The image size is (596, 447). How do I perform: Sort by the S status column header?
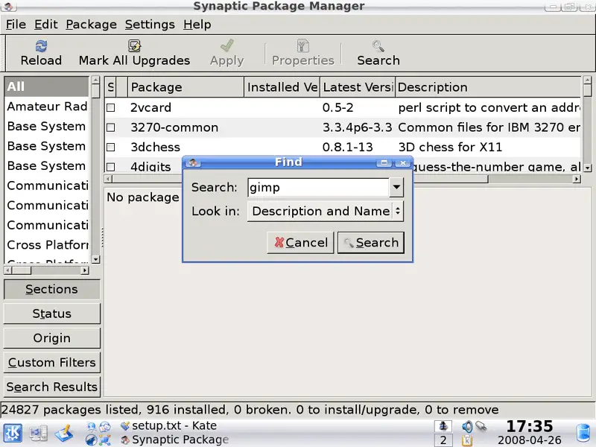pos(110,87)
